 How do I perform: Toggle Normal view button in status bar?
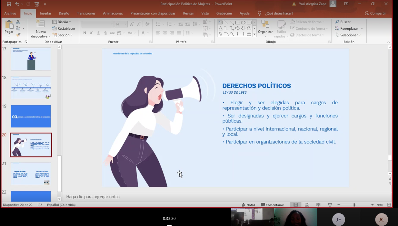[295, 205]
